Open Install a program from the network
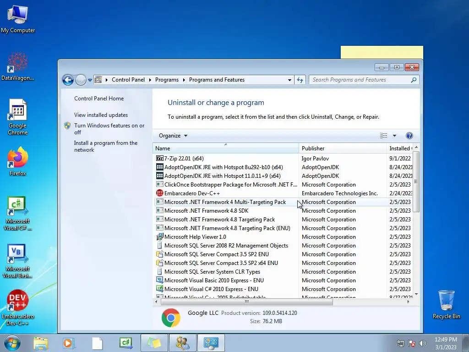 106,146
